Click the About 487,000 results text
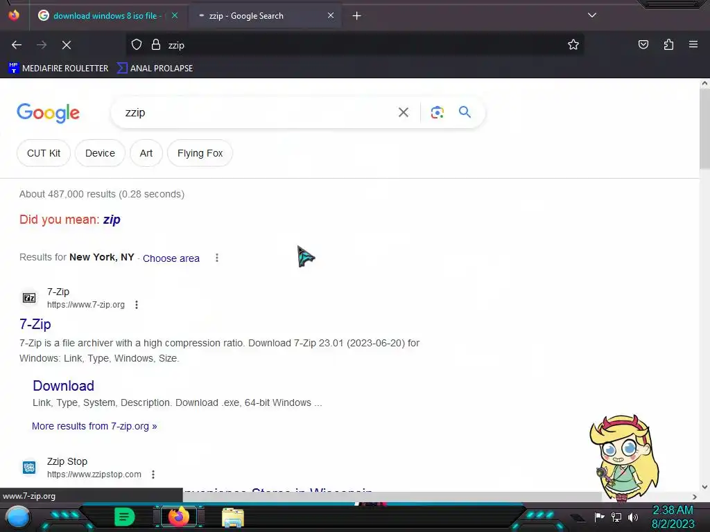 pos(102,194)
